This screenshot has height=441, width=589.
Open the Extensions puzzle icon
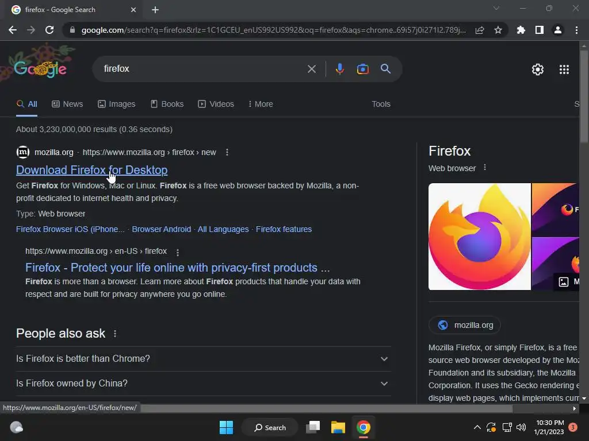click(521, 30)
